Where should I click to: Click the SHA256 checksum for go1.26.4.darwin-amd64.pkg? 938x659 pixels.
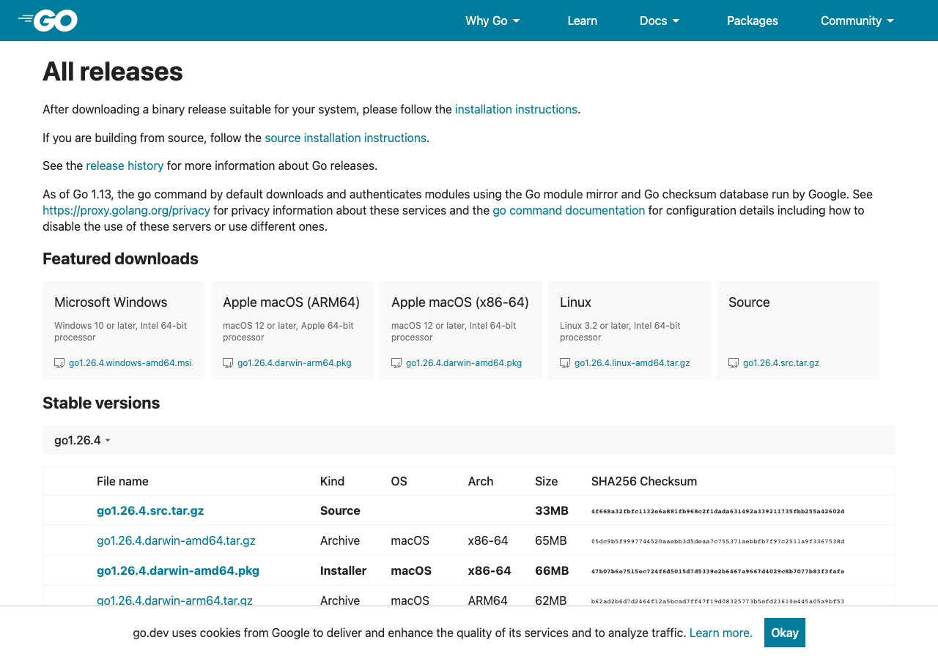718,571
